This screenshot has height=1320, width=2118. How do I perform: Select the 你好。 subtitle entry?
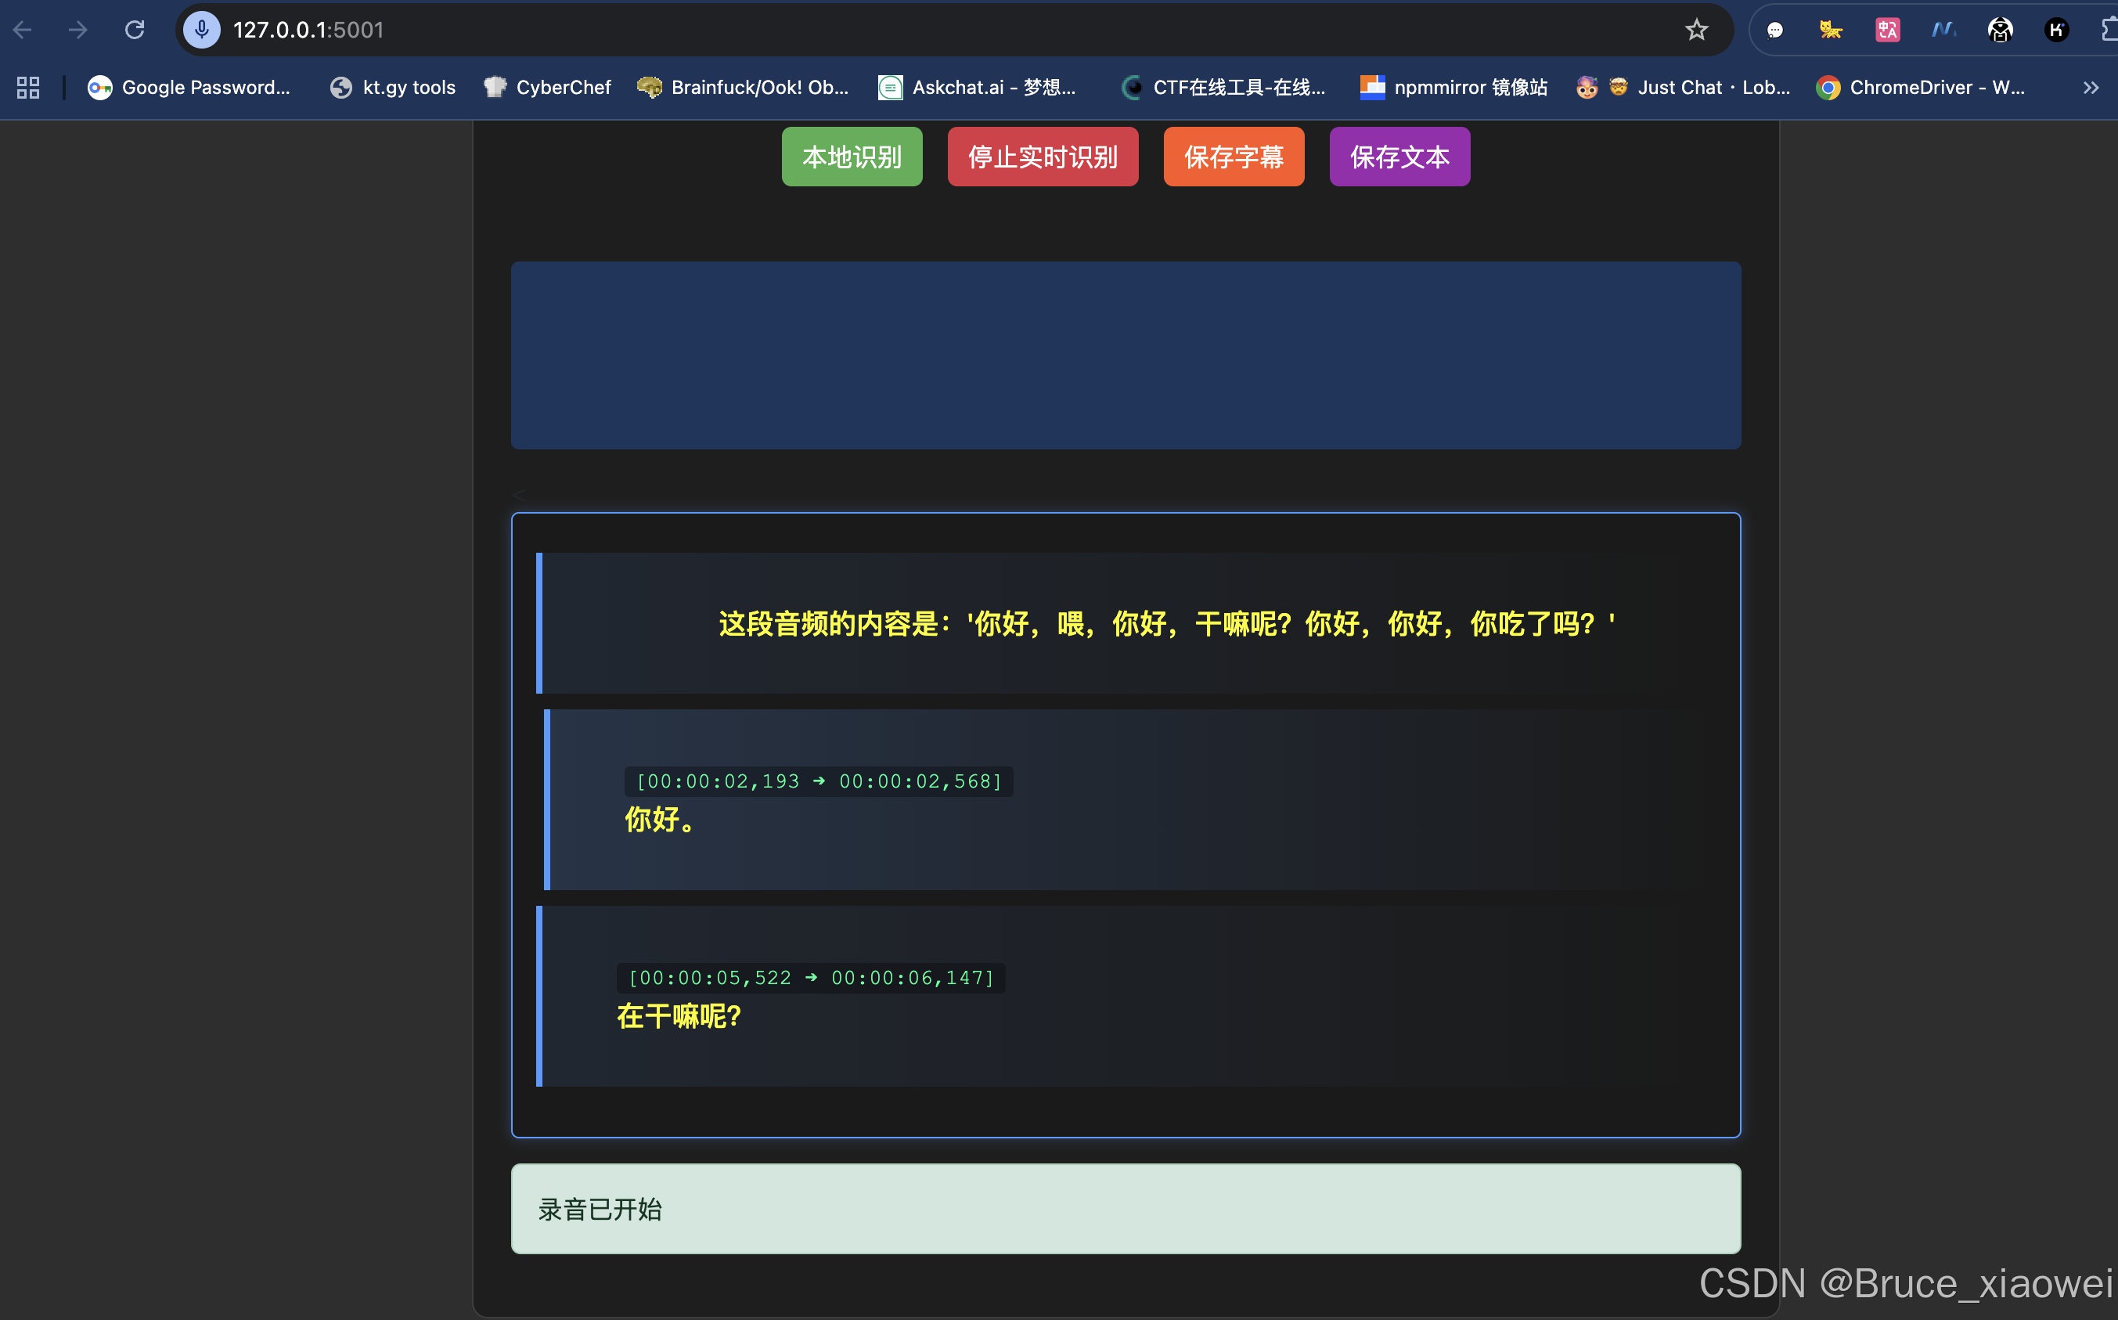click(x=661, y=819)
